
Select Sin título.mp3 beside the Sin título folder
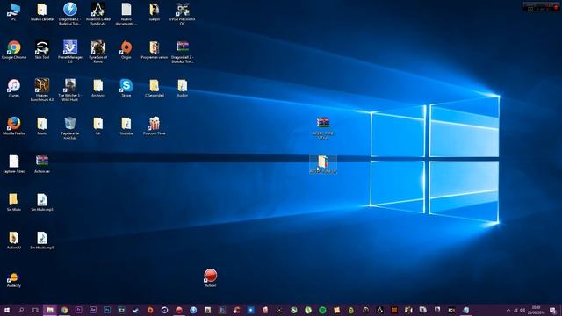[42, 202]
